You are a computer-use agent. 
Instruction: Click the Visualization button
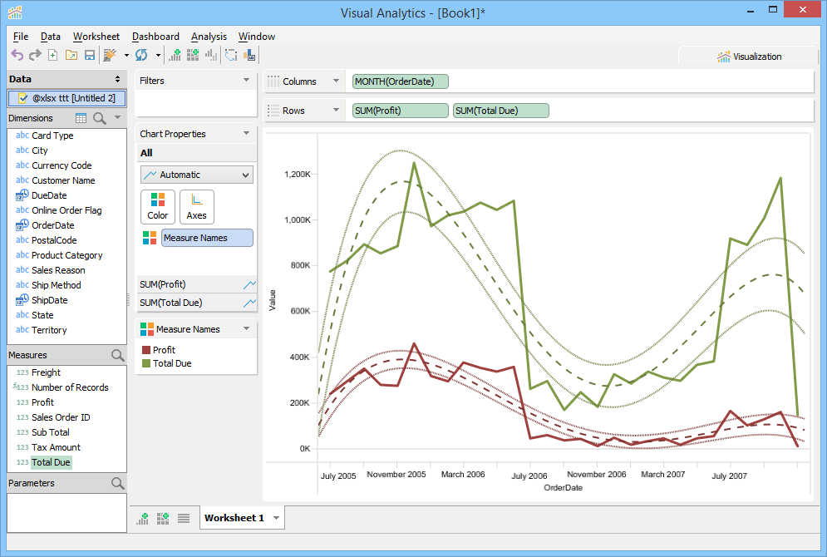pos(749,57)
